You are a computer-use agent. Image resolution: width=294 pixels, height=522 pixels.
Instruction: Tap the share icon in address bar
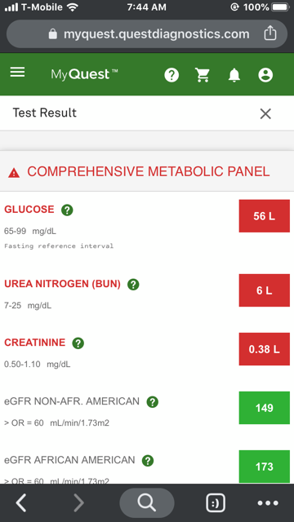coord(270,33)
